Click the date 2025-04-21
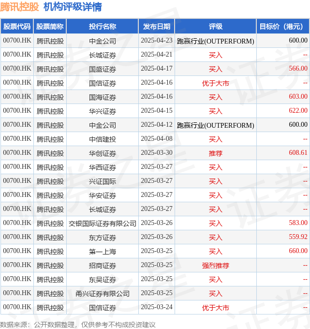The image size is (310, 329). point(157,54)
